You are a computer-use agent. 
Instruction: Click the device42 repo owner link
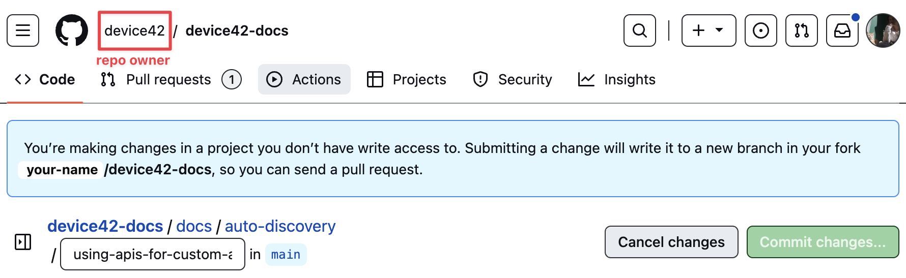click(x=134, y=31)
